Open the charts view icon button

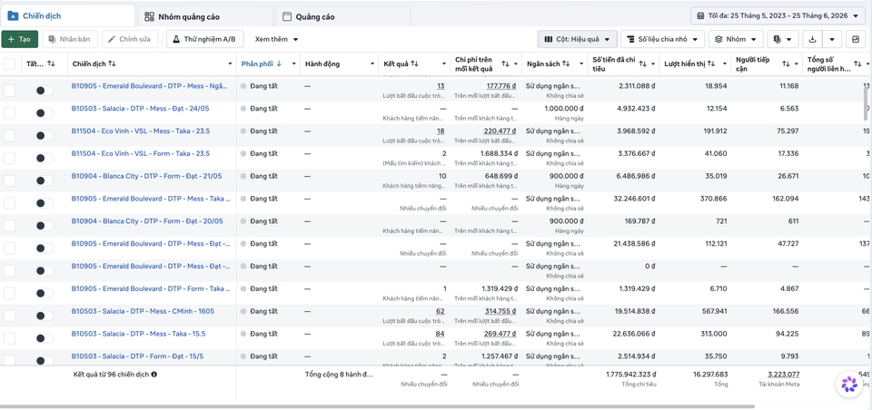click(x=856, y=39)
